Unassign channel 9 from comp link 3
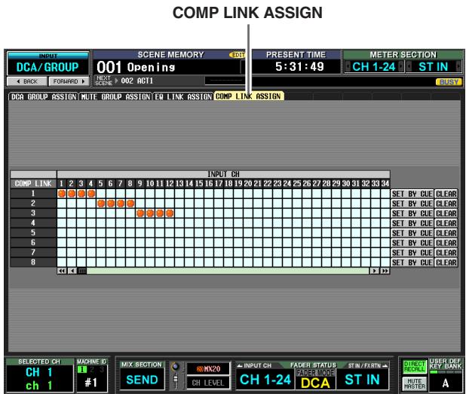This screenshot has height=394, width=466. 140,213
